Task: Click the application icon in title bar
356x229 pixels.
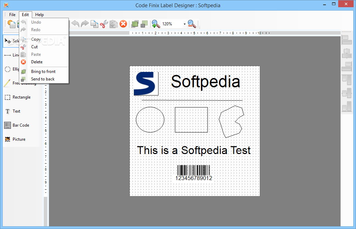Action: 6,5
